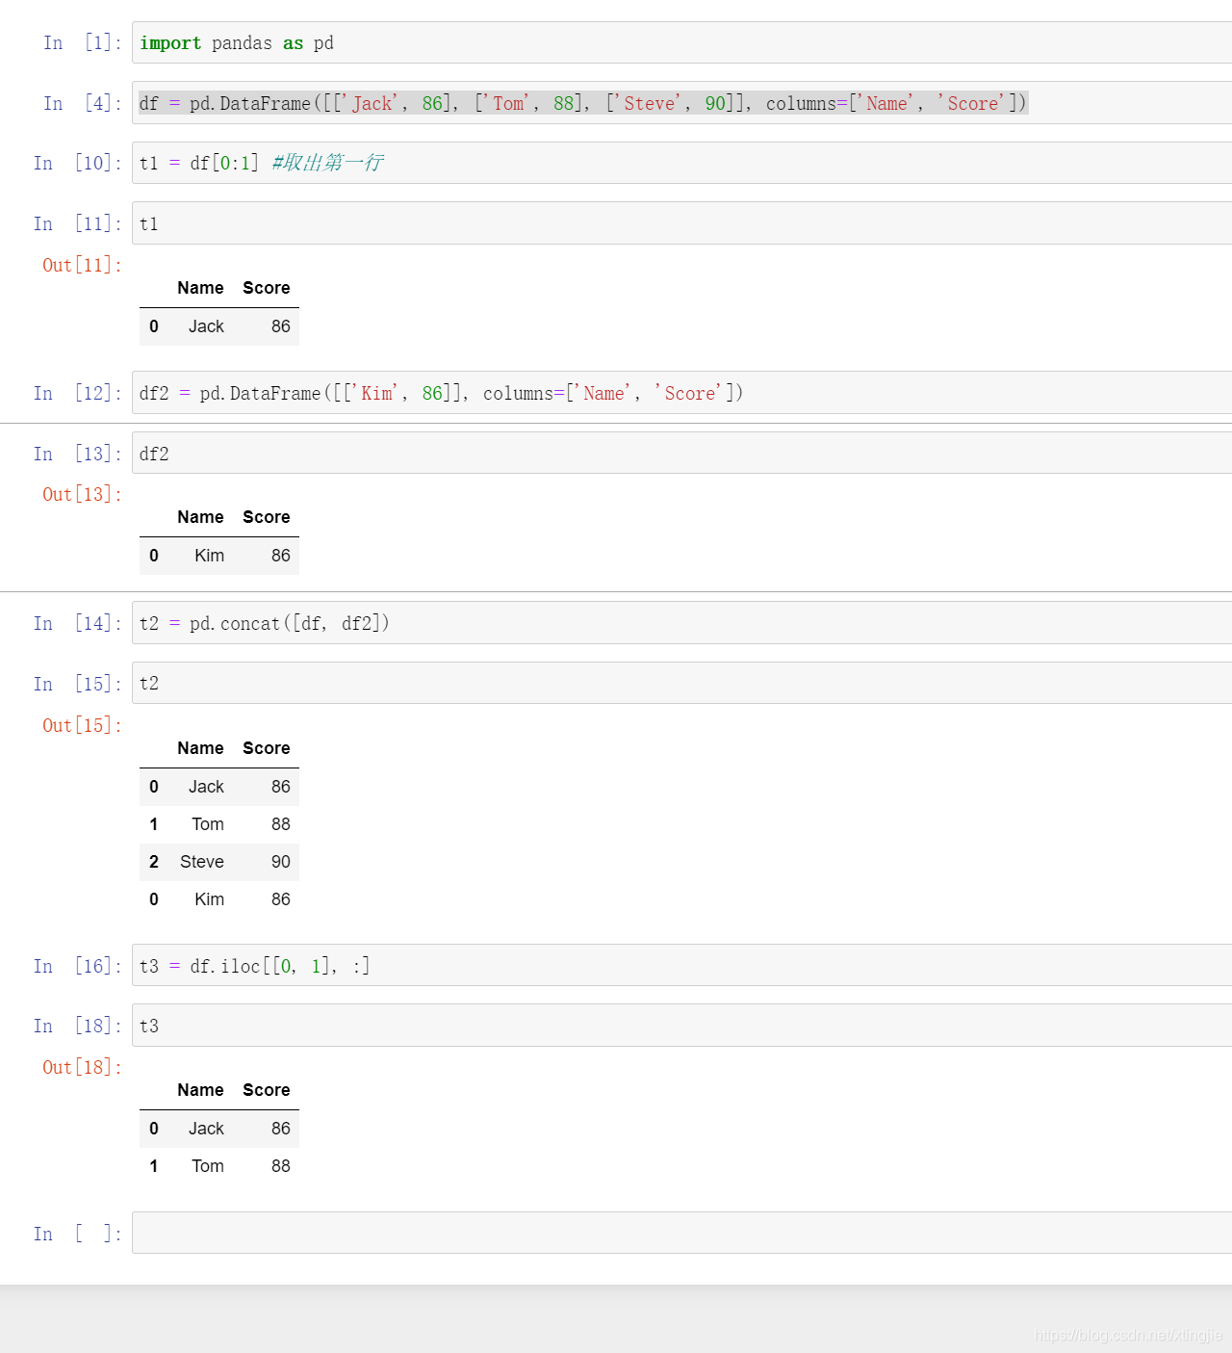Select the df = pd.DataFrame cell In [4]
This screenshot has height=1353, width=1232.
(x=681, y=103)
